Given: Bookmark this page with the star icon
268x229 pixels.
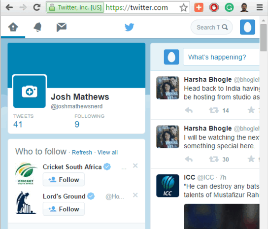Looking at the screenshot, I should pyautogui.click(x=184, y=7).
